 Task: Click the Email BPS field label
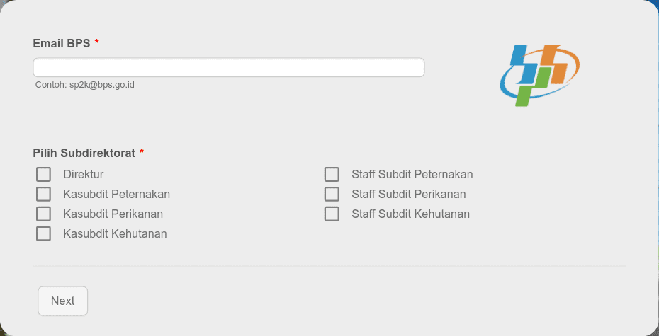(x=62, y=43)
